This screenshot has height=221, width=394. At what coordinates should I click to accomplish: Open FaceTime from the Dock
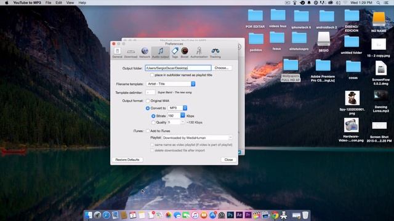tap(186, 215)
